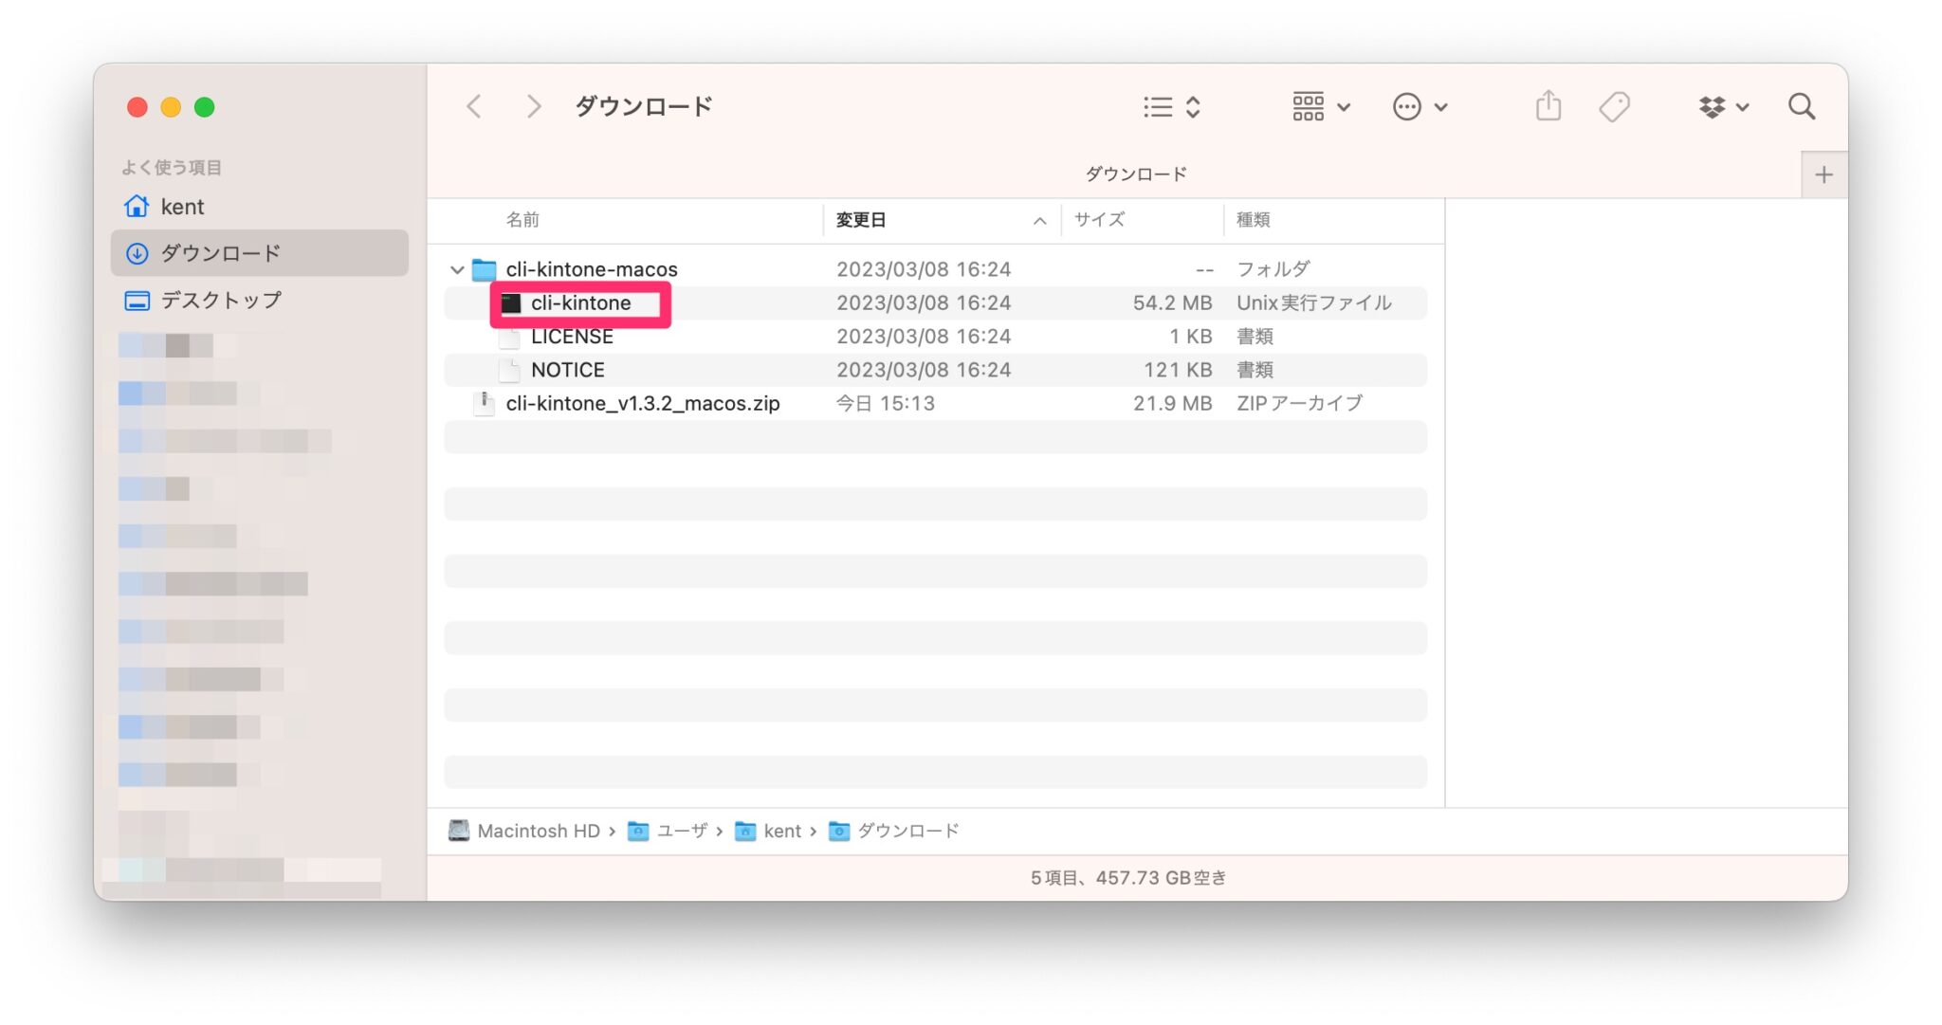Collapse the cli-kintone-macos folder
1942x1025 pixels.
pyautogui.click(x=458, y=269)
